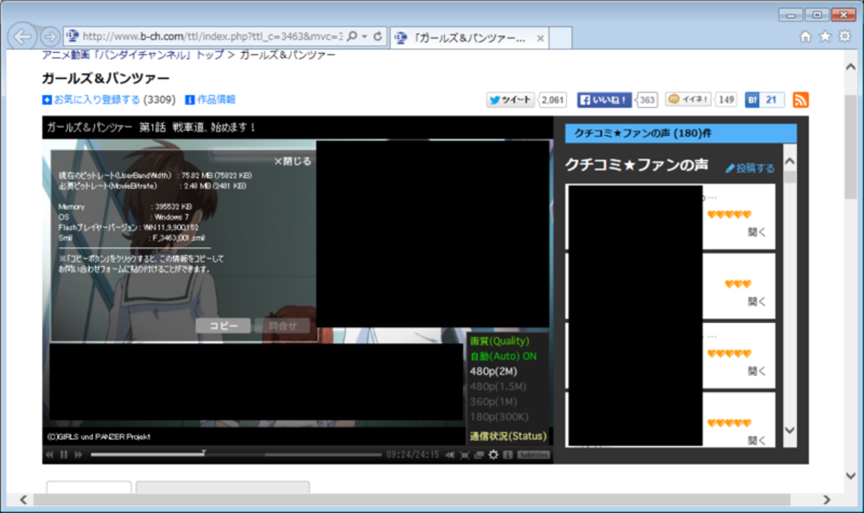
Task: Expand first review with 開く
Action: click(756, 233)
